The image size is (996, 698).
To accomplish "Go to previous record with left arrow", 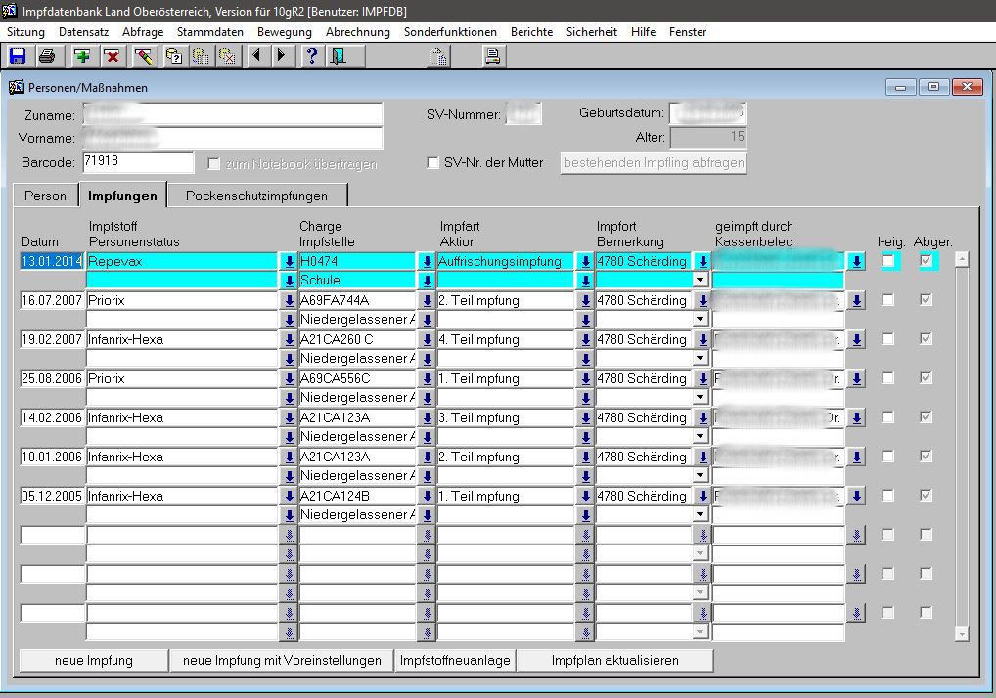I will (256, 56).
